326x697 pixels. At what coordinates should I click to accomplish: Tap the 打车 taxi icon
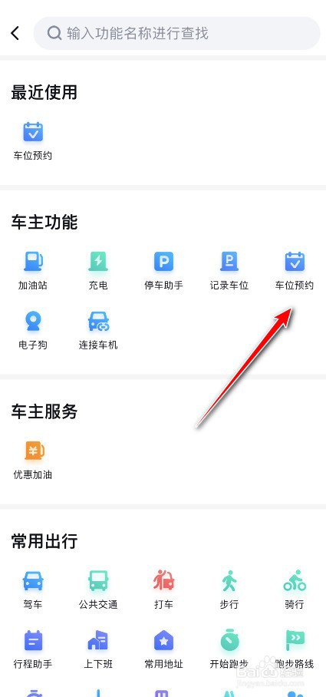[x=163, y=590]
